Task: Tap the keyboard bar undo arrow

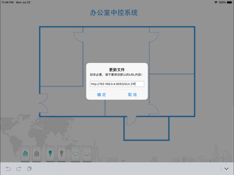Action: point(8,169)
